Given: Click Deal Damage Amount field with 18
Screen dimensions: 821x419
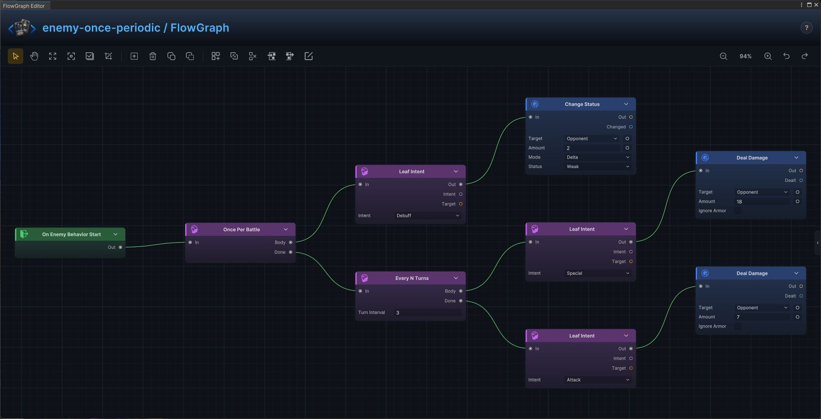Looking at the screenshot, I should point(762,202).
